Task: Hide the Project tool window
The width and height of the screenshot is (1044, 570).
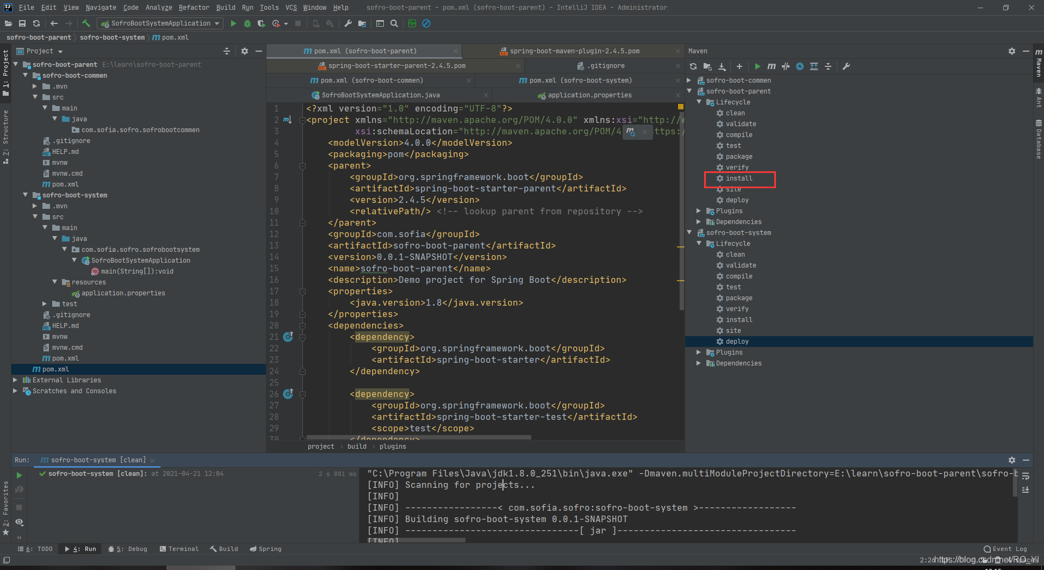Action: 259,51
